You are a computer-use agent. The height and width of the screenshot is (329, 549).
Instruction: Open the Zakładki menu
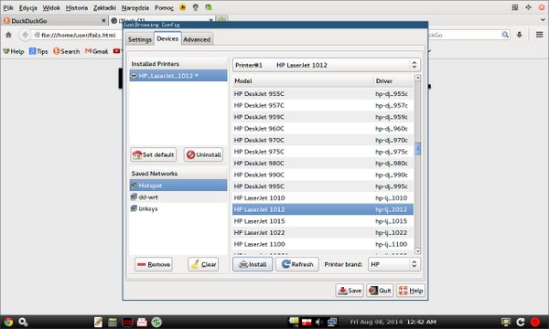point(104,7)
